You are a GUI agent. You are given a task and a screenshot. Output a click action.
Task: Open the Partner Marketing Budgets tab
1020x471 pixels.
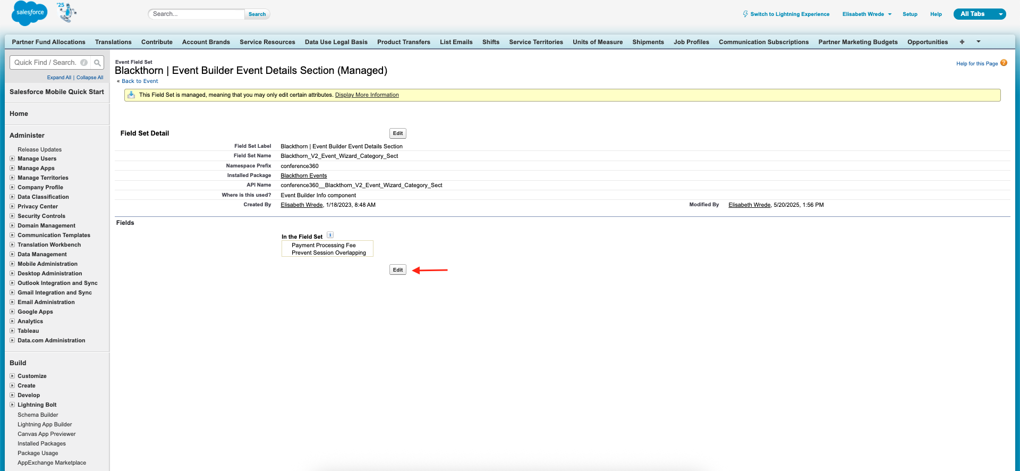tap(858, 42)
